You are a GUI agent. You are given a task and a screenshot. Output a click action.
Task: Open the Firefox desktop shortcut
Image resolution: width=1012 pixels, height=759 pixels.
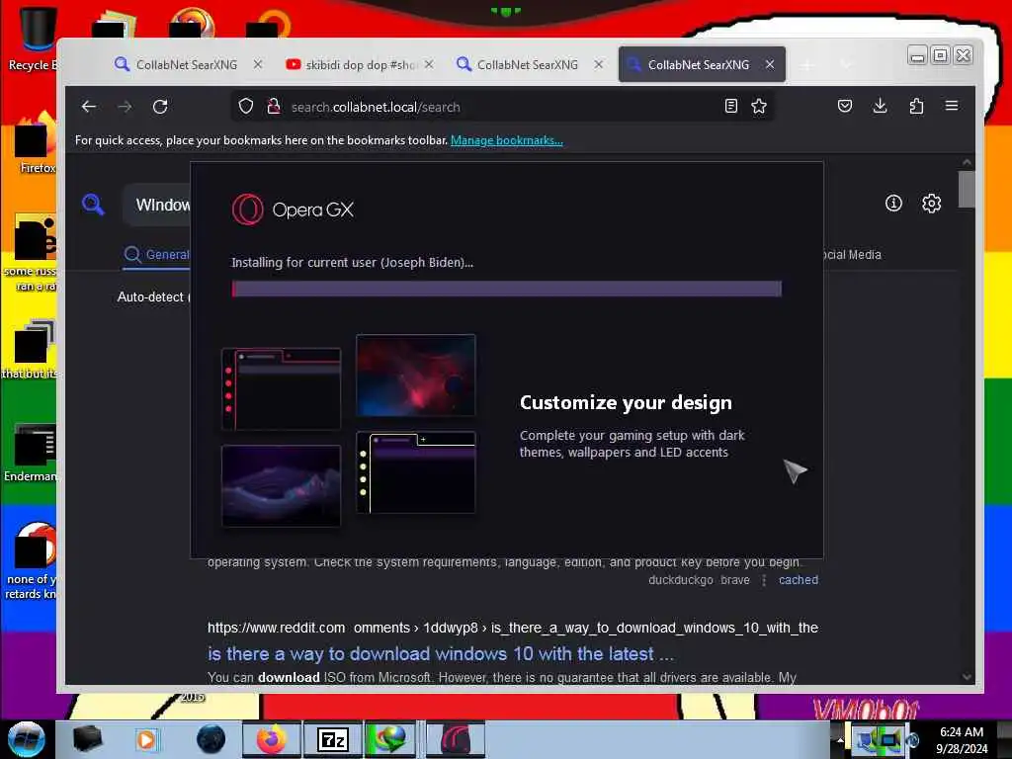click(x=36, y=143)
